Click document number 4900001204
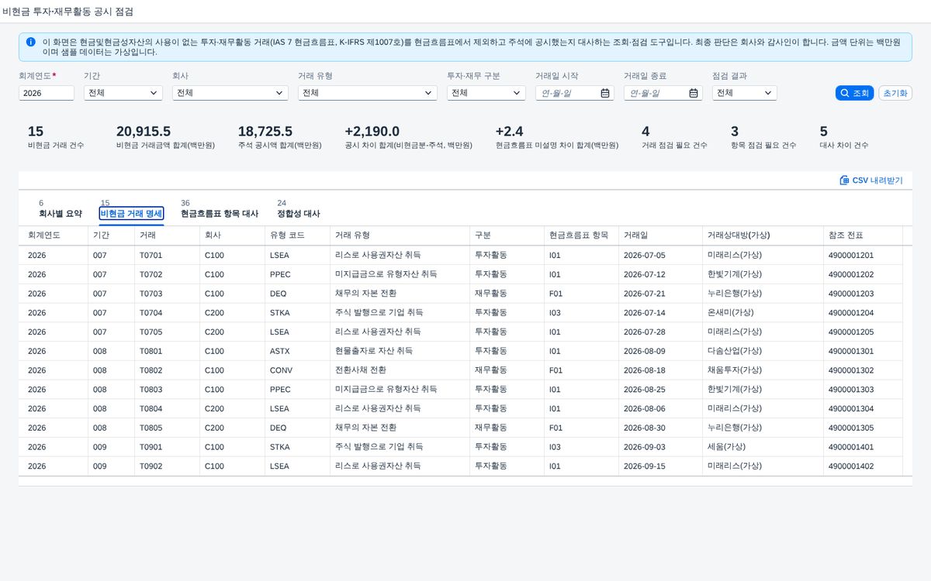 pos(851,313)
